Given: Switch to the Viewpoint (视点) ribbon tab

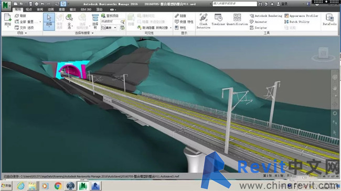Looking at the screenshot, I should (x=29, y=9).
